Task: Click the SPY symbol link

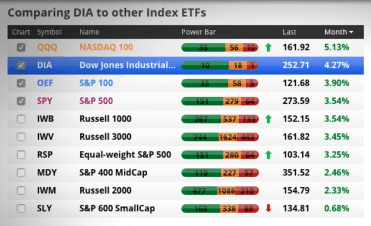Action: 45,101
